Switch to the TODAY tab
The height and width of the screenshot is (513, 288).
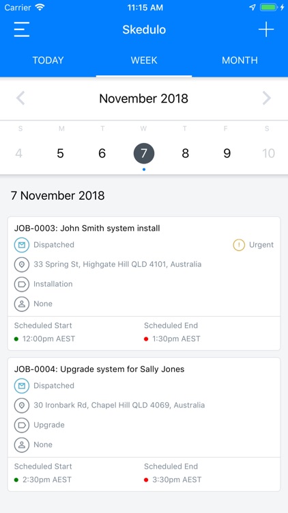[48, 60]
